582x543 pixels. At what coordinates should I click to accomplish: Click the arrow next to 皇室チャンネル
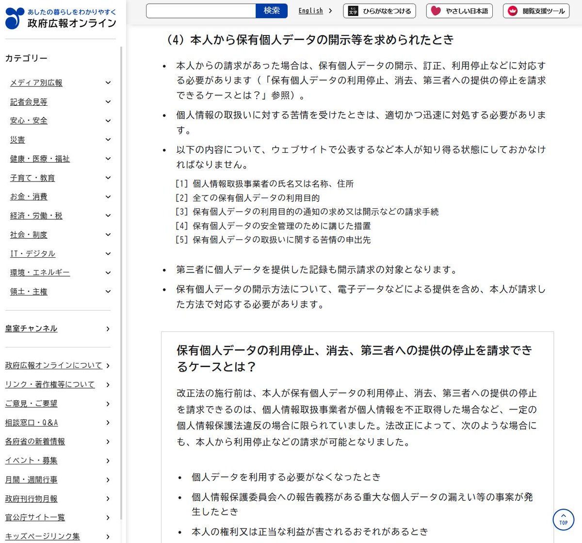pos(108,329)
